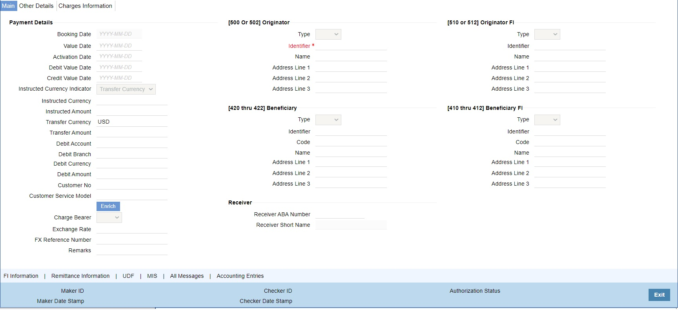The image size is (678, 310).
Task: Focus the Value Date field
Action: pos(119,46)
